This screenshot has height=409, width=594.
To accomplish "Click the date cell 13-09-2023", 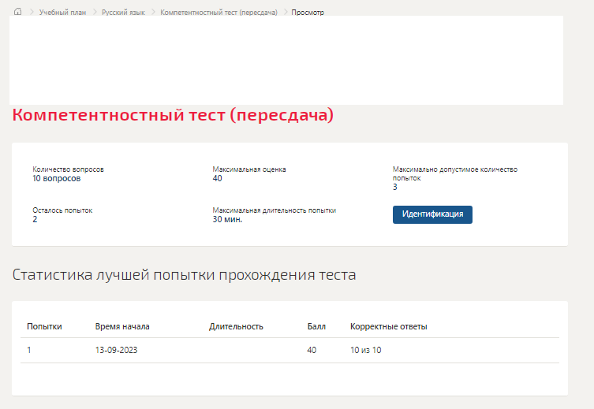I will [x=116, y=350].
